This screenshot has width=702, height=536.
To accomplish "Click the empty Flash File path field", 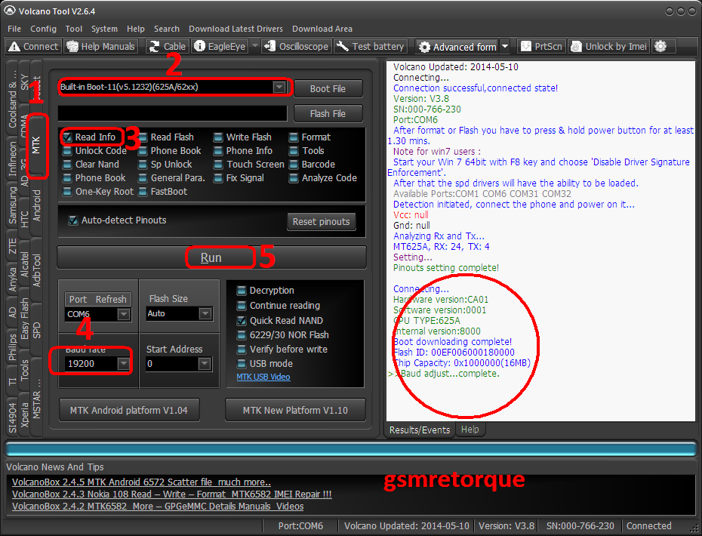I will pyautogui.click(x=172, y=113).
